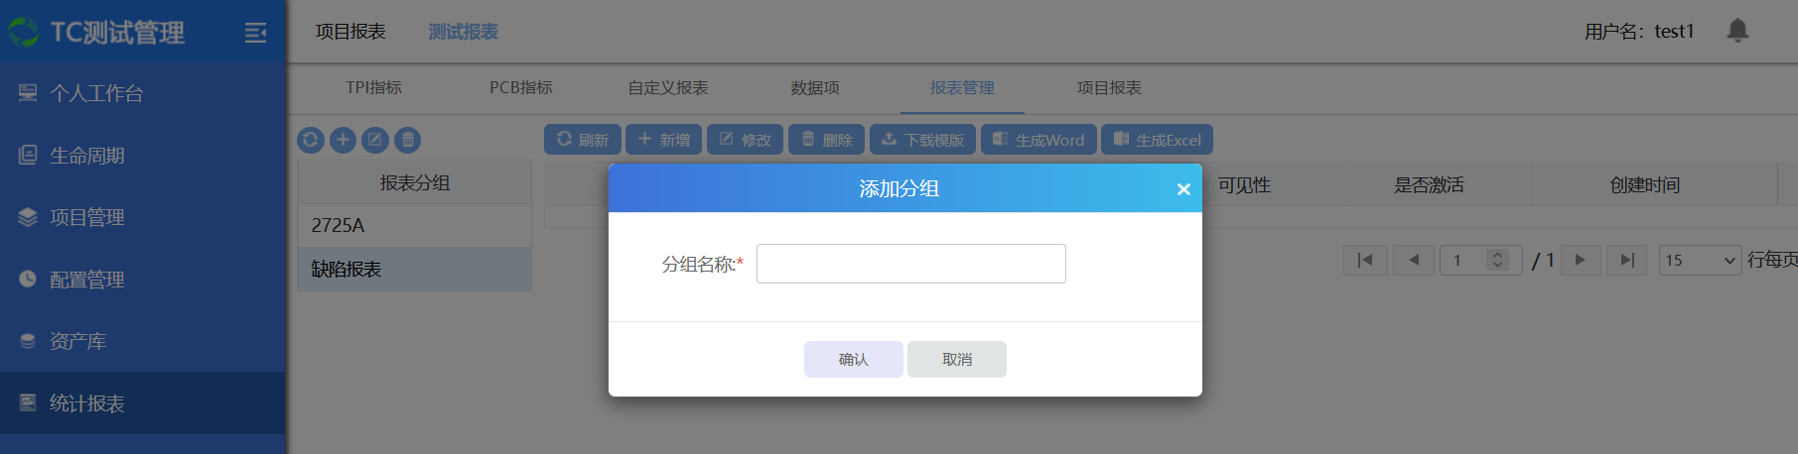Close the 添加分组 dialog

click(1183, 189)
